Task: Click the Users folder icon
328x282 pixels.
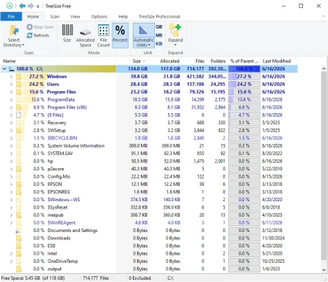Action: (18, 84)
